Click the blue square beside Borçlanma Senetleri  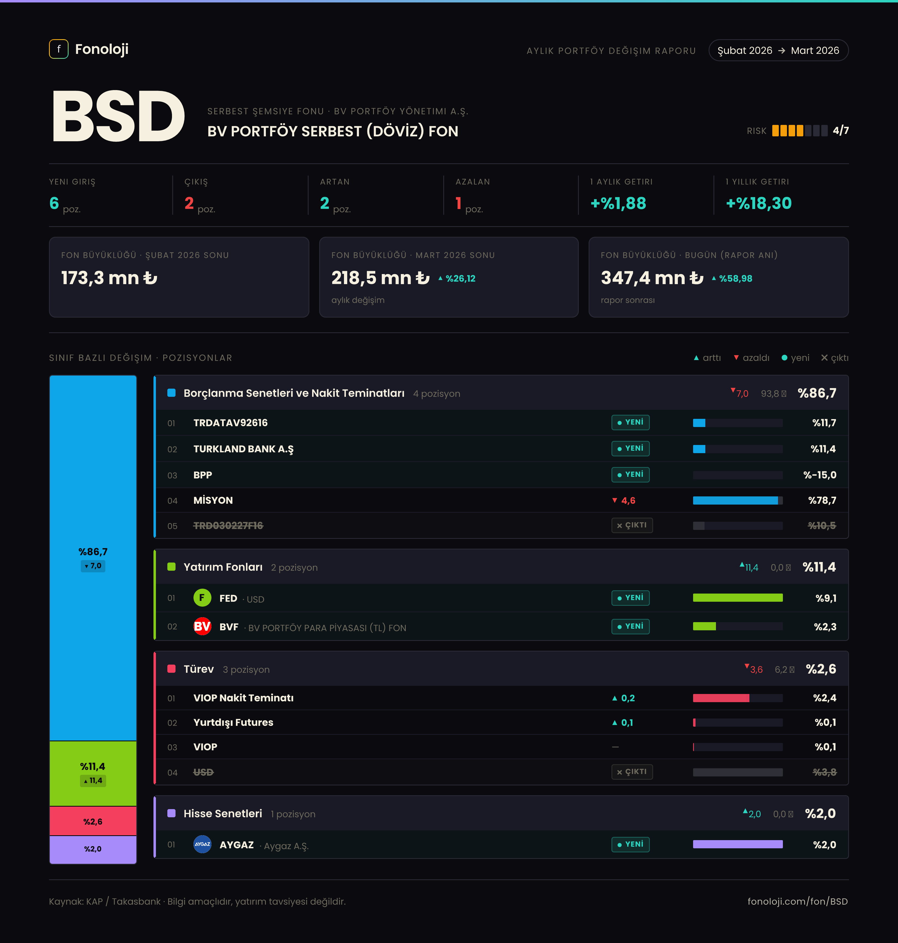[x=171, y=393]
